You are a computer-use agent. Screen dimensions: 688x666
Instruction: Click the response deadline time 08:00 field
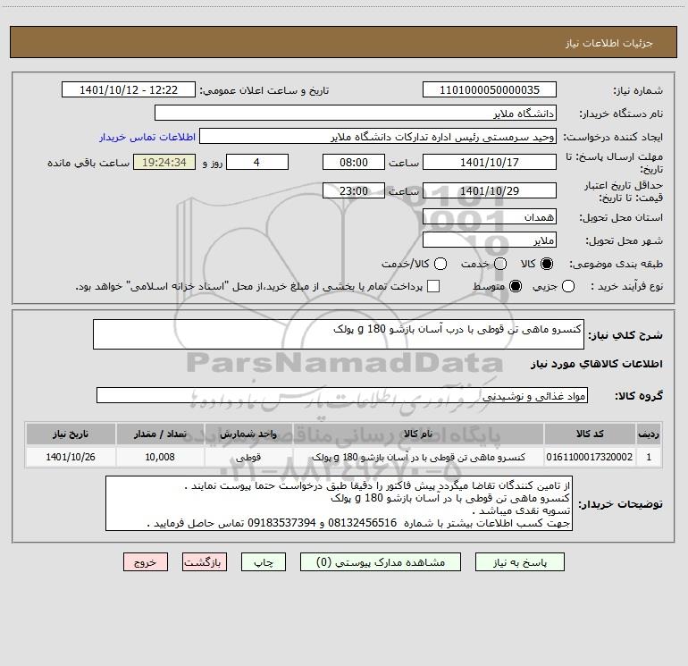354,162
